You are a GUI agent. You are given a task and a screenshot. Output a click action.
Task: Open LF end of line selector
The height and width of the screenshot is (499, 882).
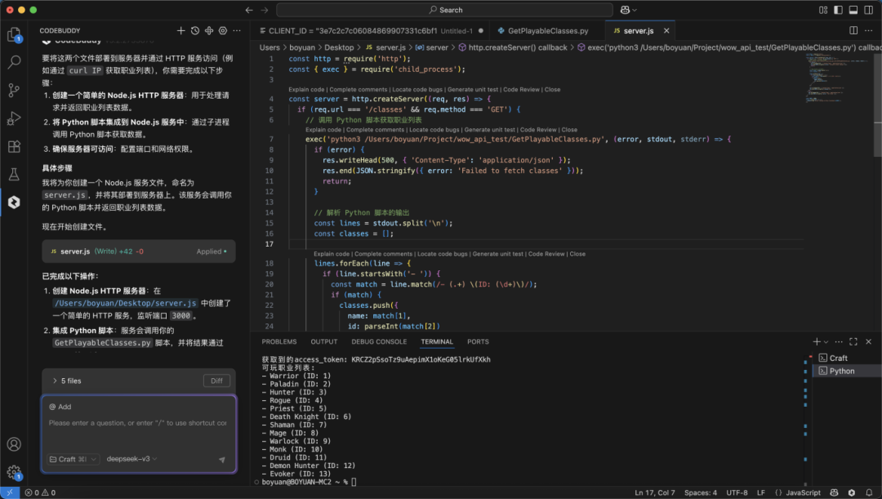click(x=760, y=492)
